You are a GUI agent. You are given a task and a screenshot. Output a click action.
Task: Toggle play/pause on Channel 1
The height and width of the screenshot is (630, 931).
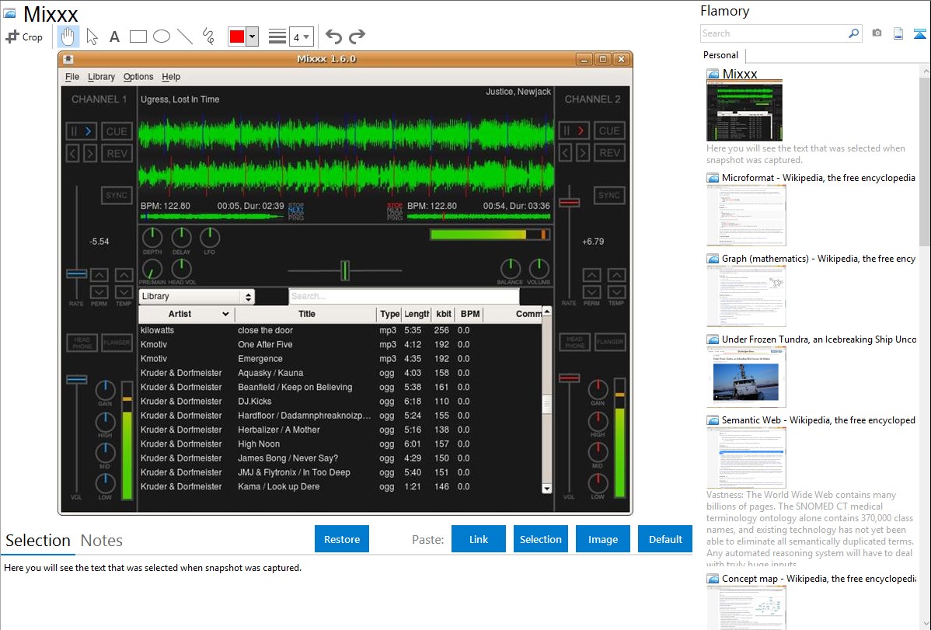pyautogui.click(x=82, y=131)
